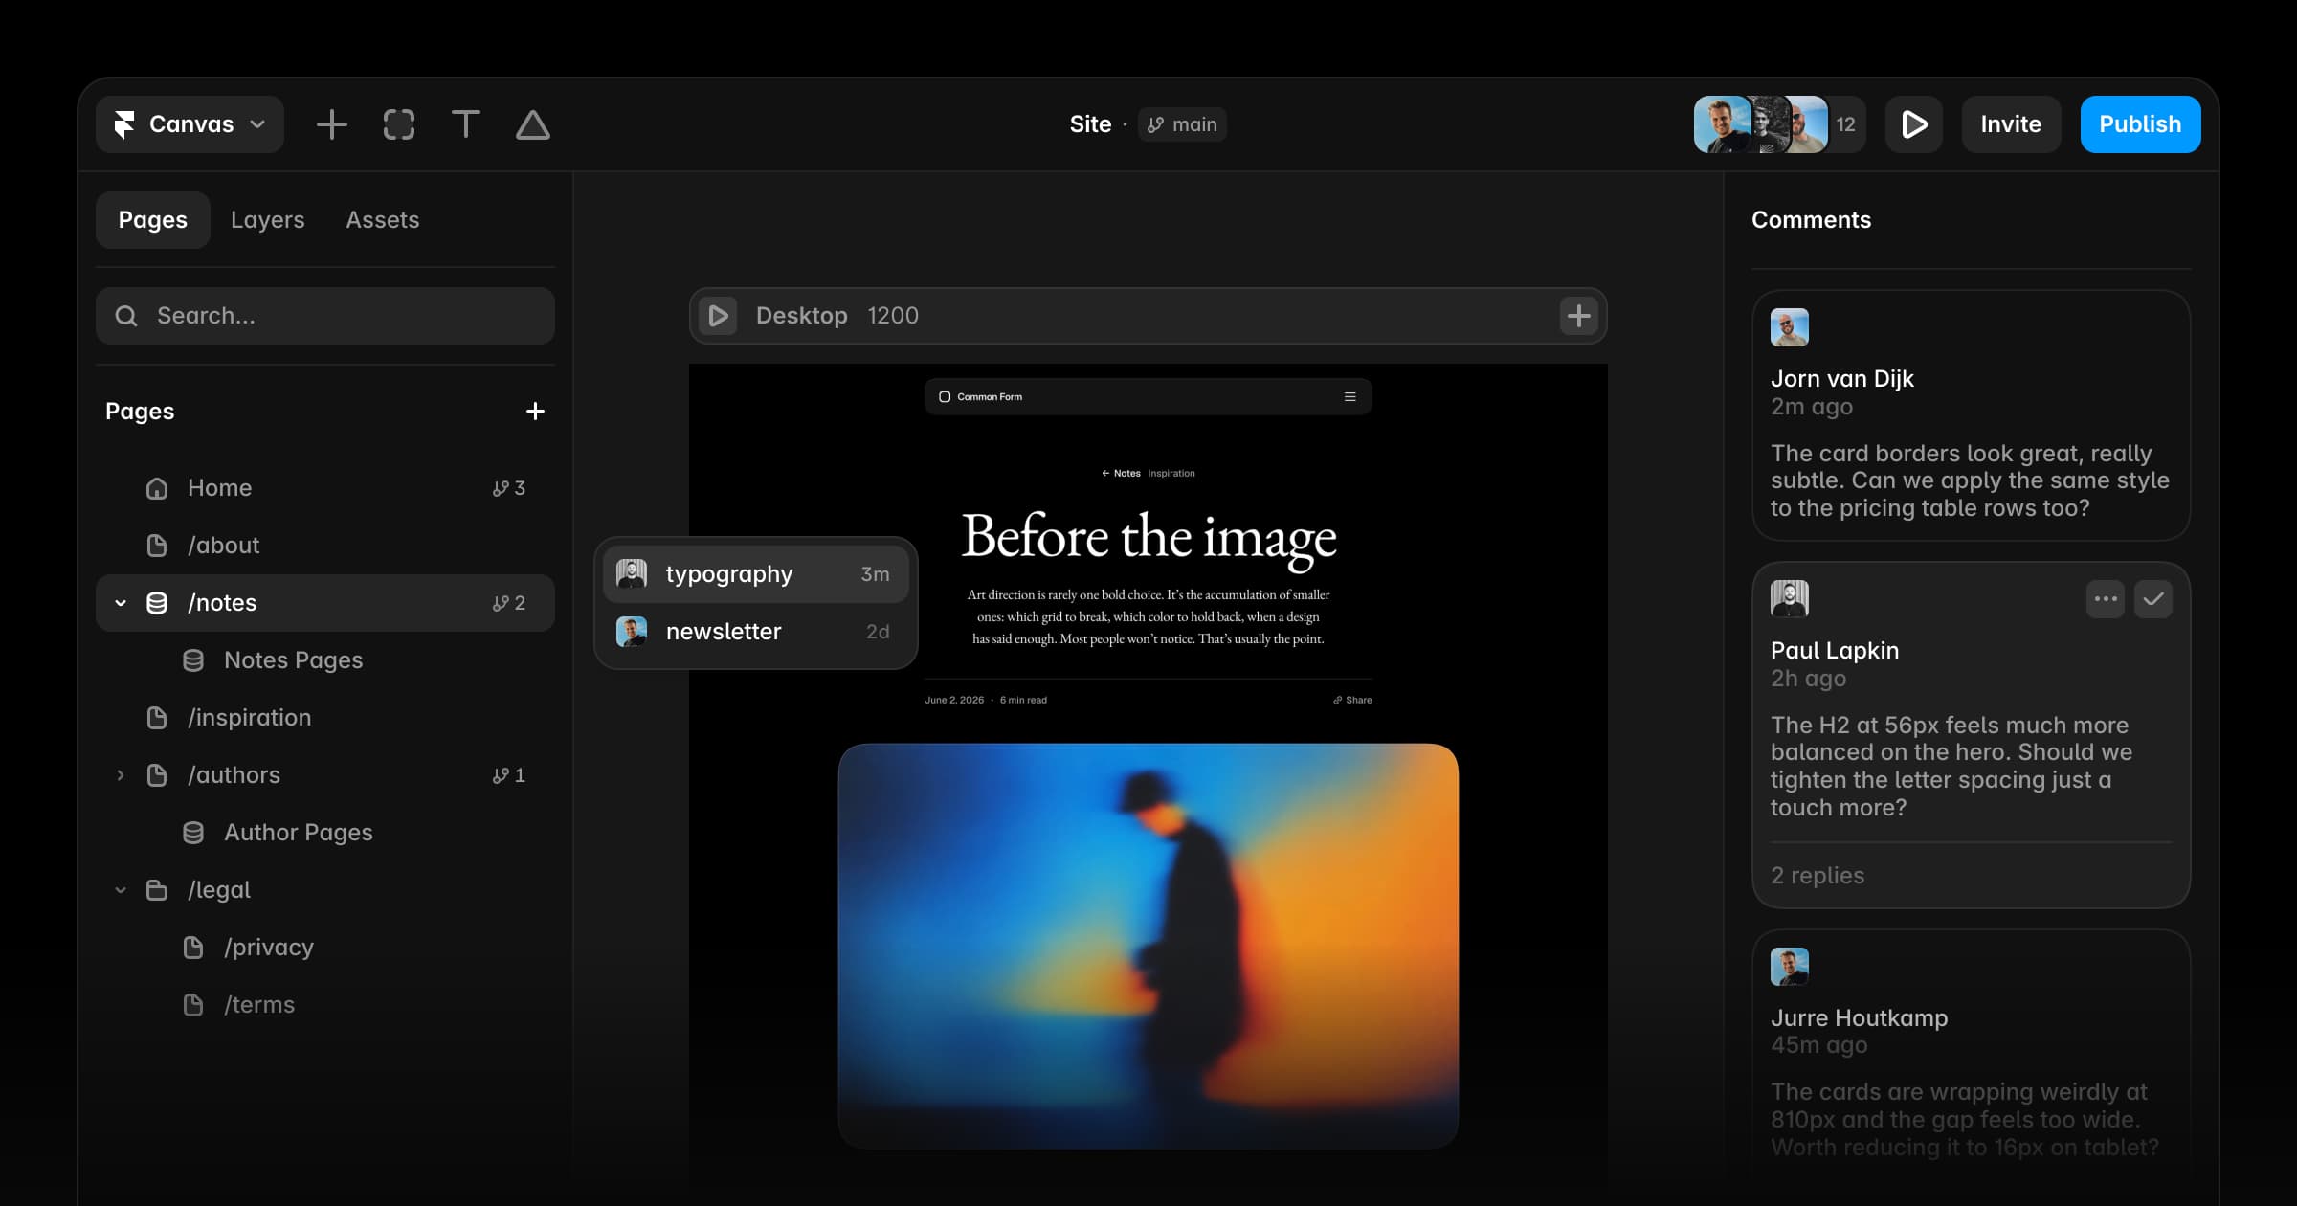This screenshot has height=1206, width=2297.
Task: Click the Preview play button in header
Action: 1914,124
